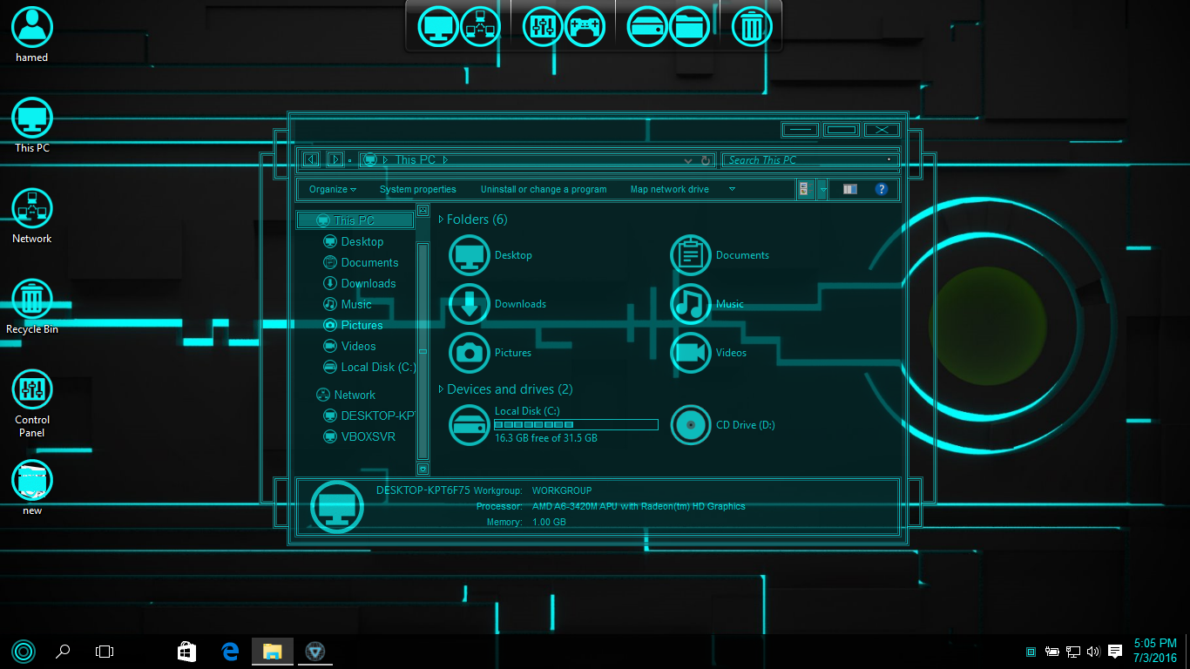Click System properties in the toolbar
Image resolution: width=1190 pixels, height=669 pixels.
pyautogui.click(x=417, y=189)
